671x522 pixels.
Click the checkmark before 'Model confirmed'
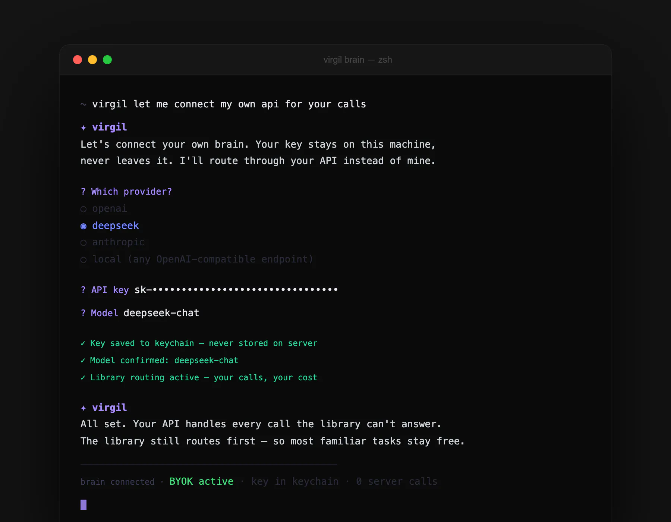point(83,361)
